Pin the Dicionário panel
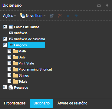 [x=107, y=5]
